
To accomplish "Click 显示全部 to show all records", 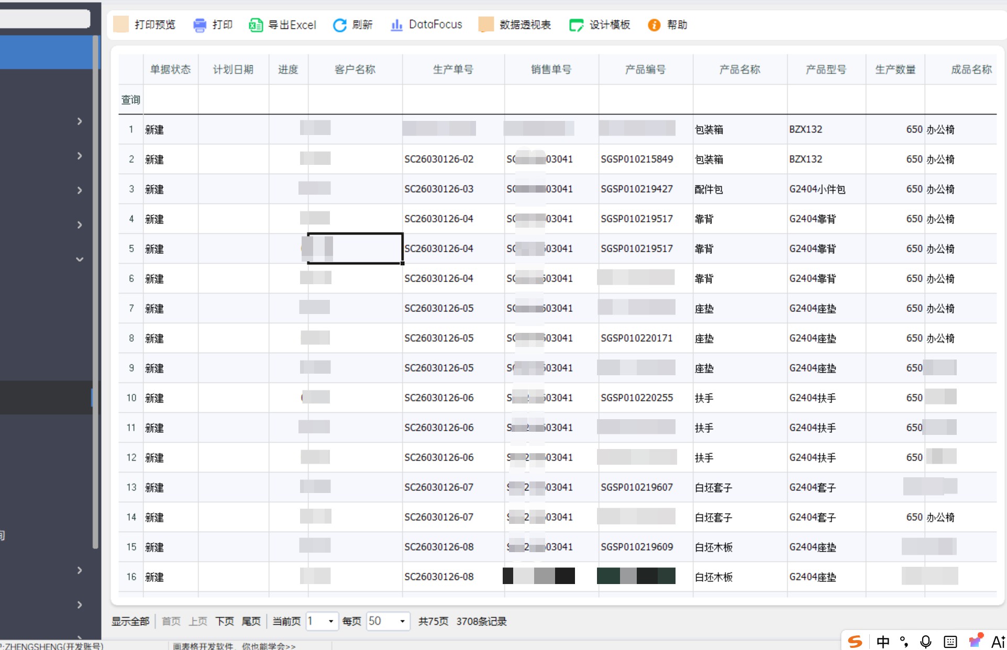I will [x=130, y=621].
